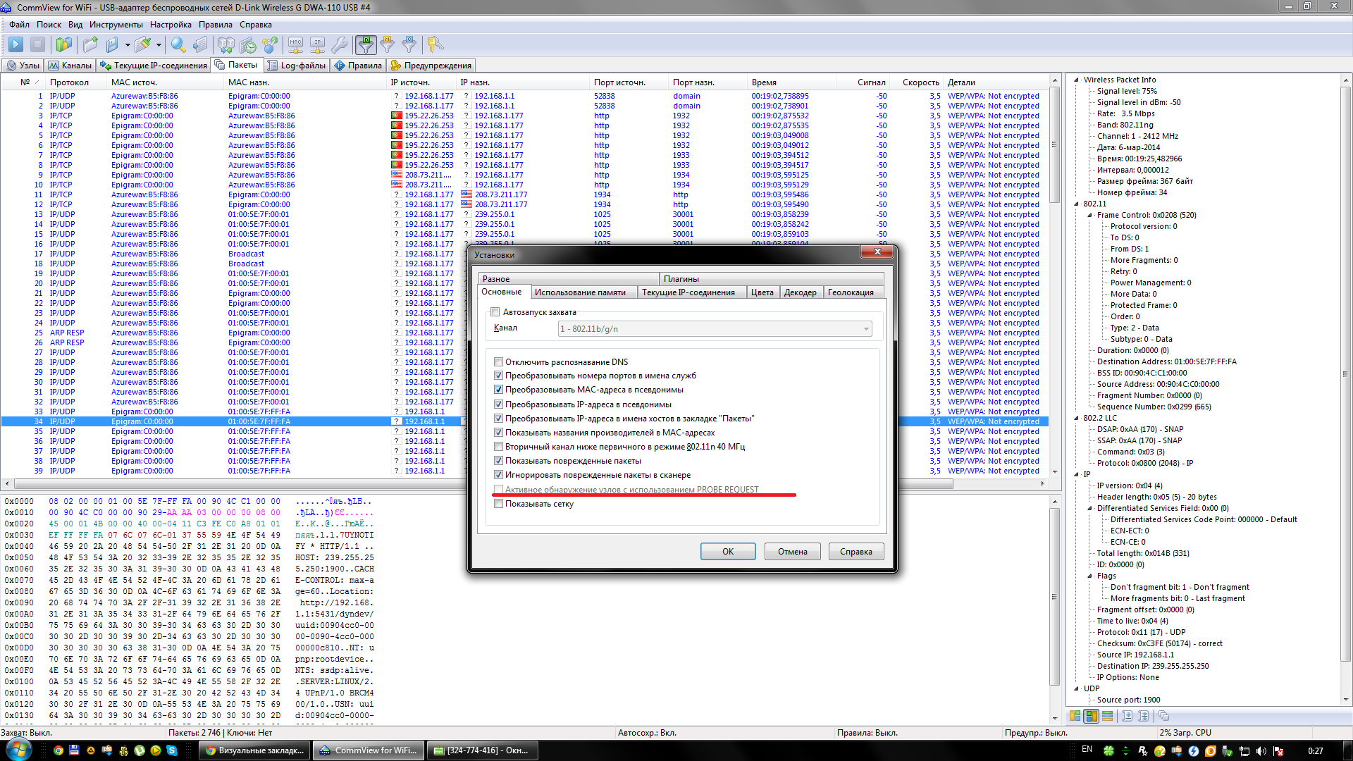Screen dimensions: 1353x761
Task: Open Chrome Визуальные закладки taskbar item
Action: coord(254,750)
